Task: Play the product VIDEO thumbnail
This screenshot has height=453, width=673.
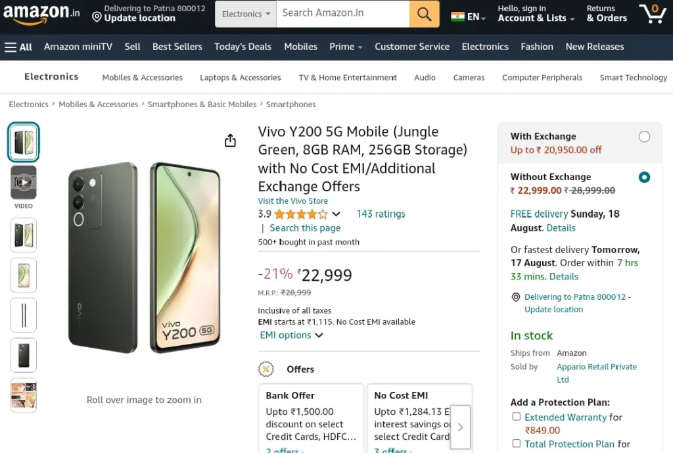Action: 24,183
